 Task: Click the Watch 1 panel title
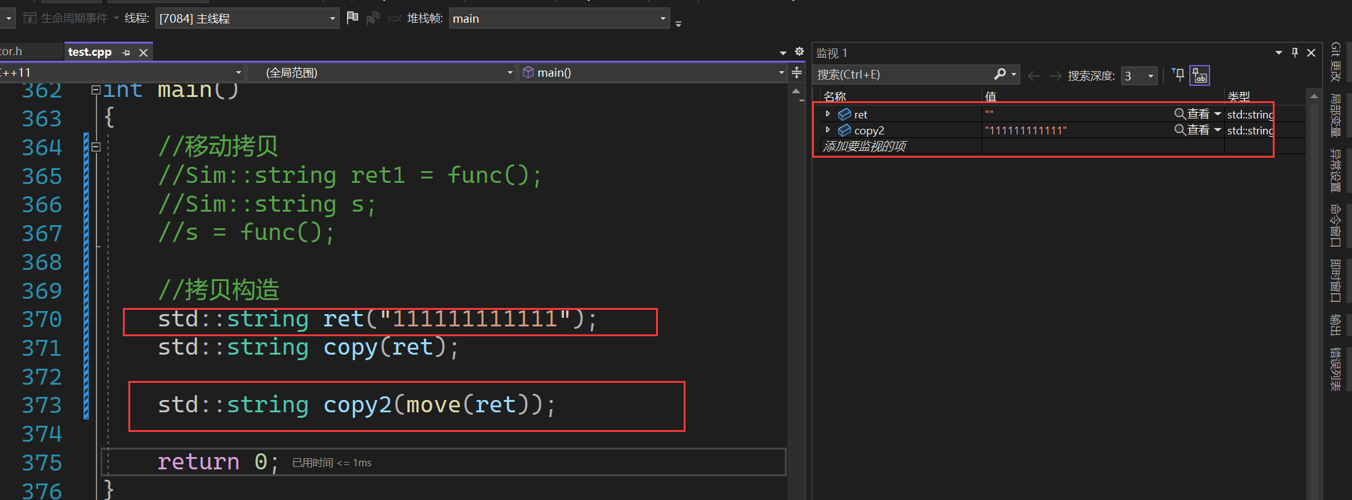[x=832, y=53]
